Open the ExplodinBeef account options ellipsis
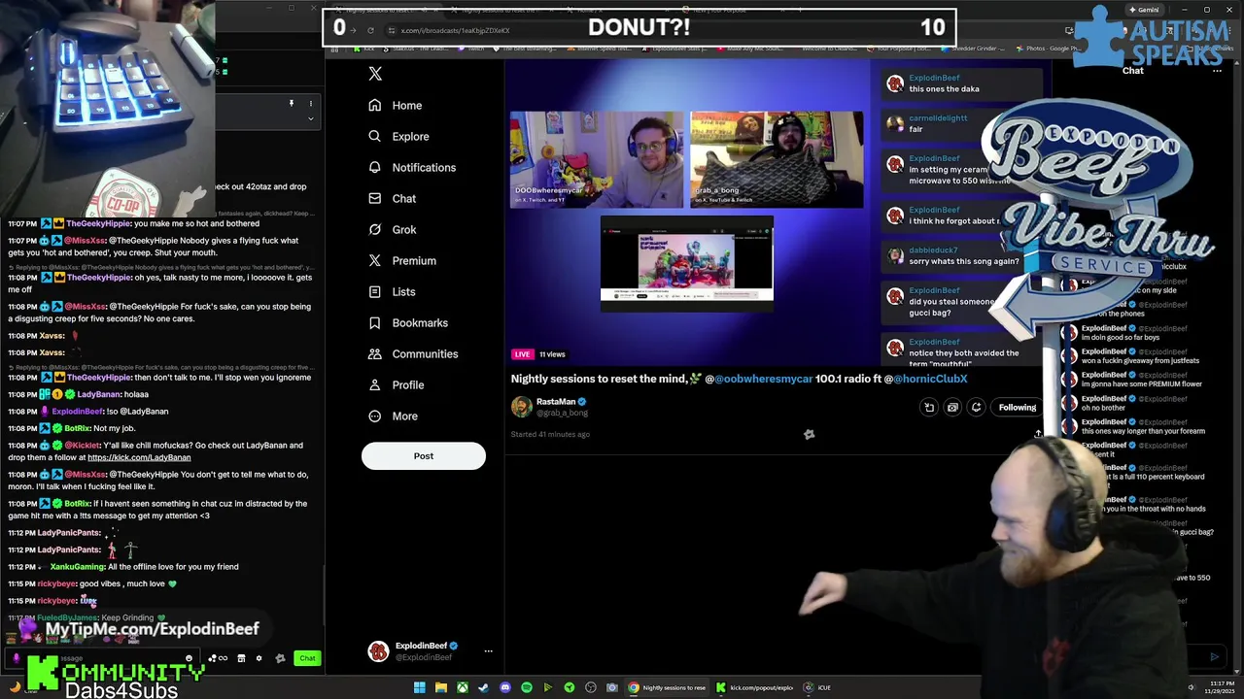Viewport: 1244px width, 699px height. click(488, 651)
